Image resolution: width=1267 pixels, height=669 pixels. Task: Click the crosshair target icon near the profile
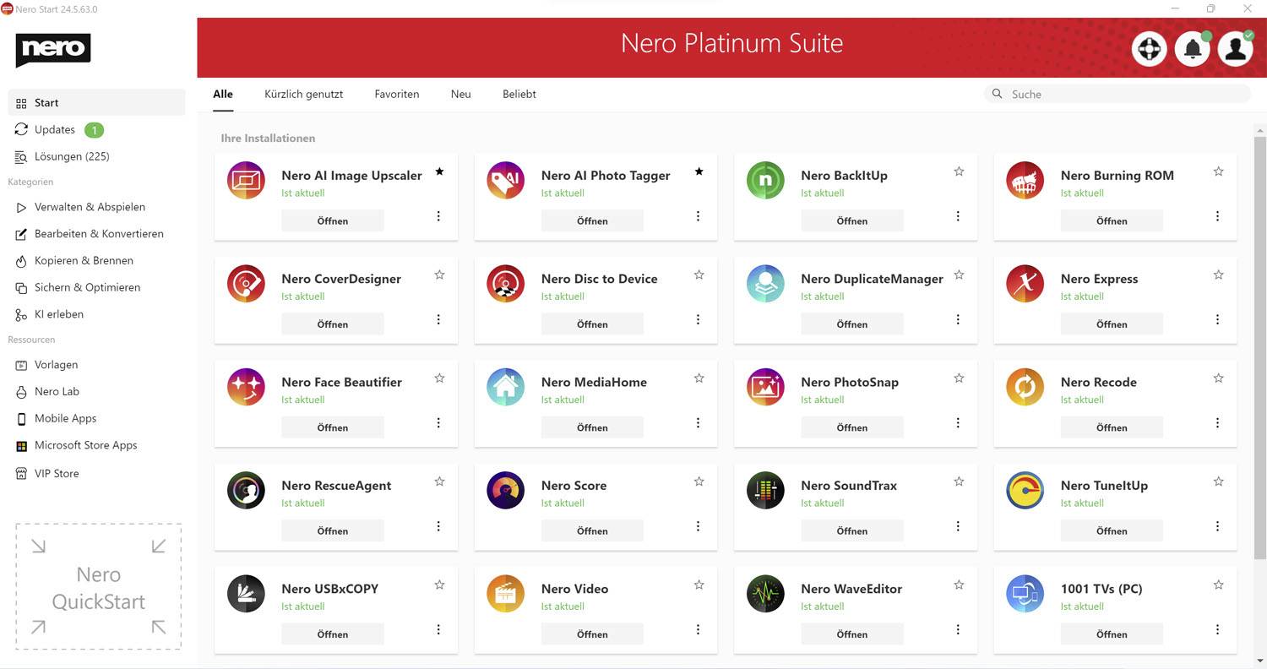point(1149,48)
